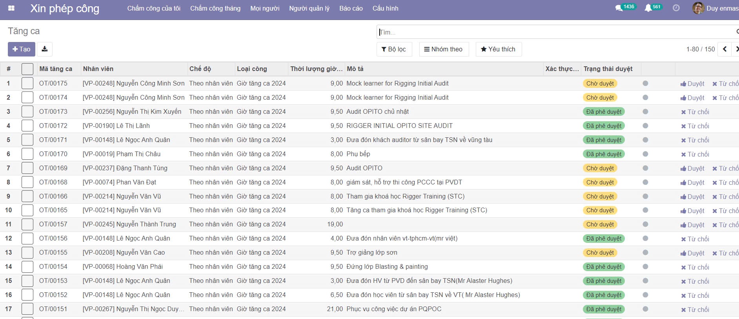Open the notifications bell icon
This screenshot has height=319, width=739.
click(648, 8)
